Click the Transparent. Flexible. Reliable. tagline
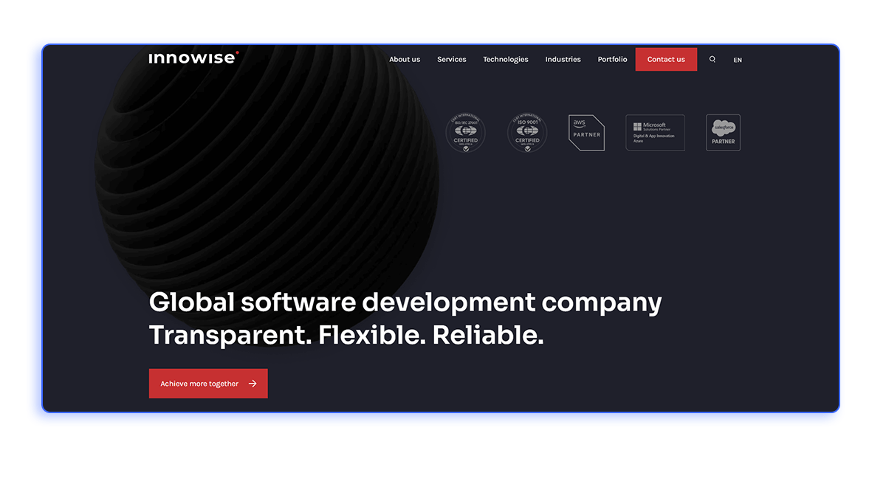The width and height of the screenshot is (886, 498). (x=346, y=335)
